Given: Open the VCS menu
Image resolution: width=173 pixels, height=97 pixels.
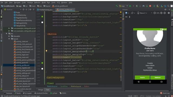Looking at the screenshot, I should pyautogui.click(x=58, y=2).
